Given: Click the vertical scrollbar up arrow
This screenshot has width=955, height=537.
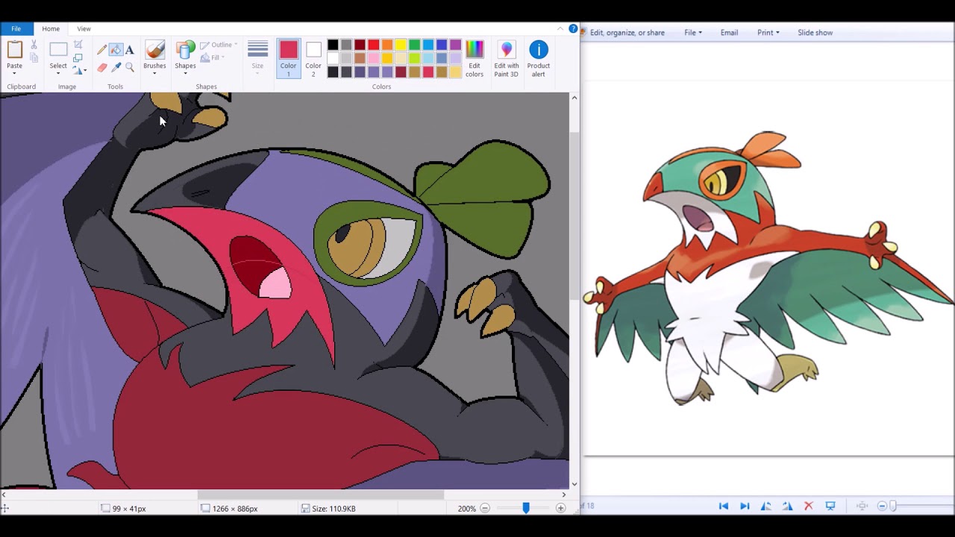Looking at the screenshot, I should (x=574, y=98).
